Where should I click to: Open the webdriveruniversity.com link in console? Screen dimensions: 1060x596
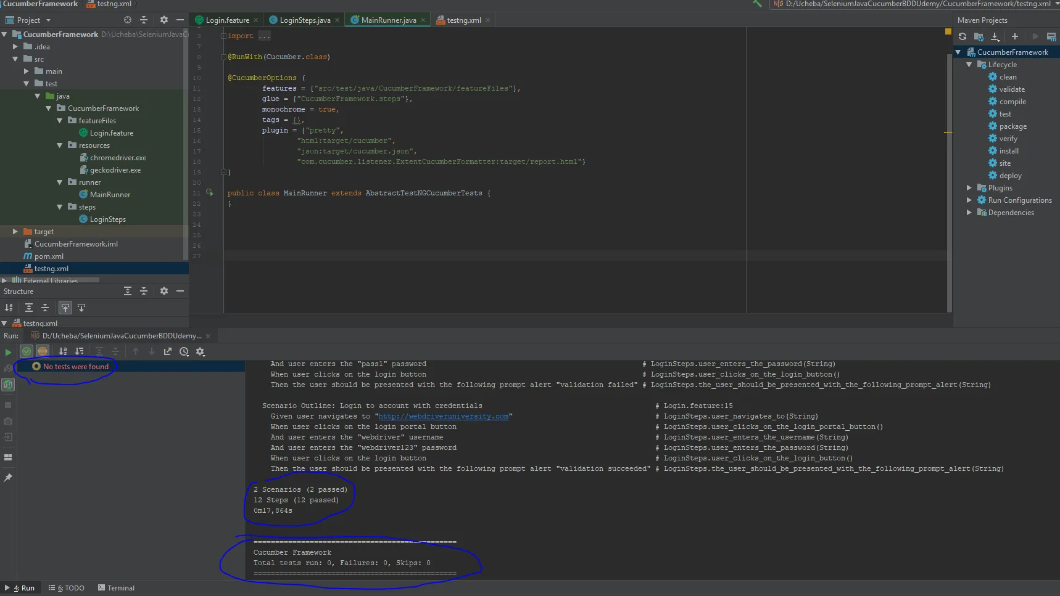click(x=443, y=417)
